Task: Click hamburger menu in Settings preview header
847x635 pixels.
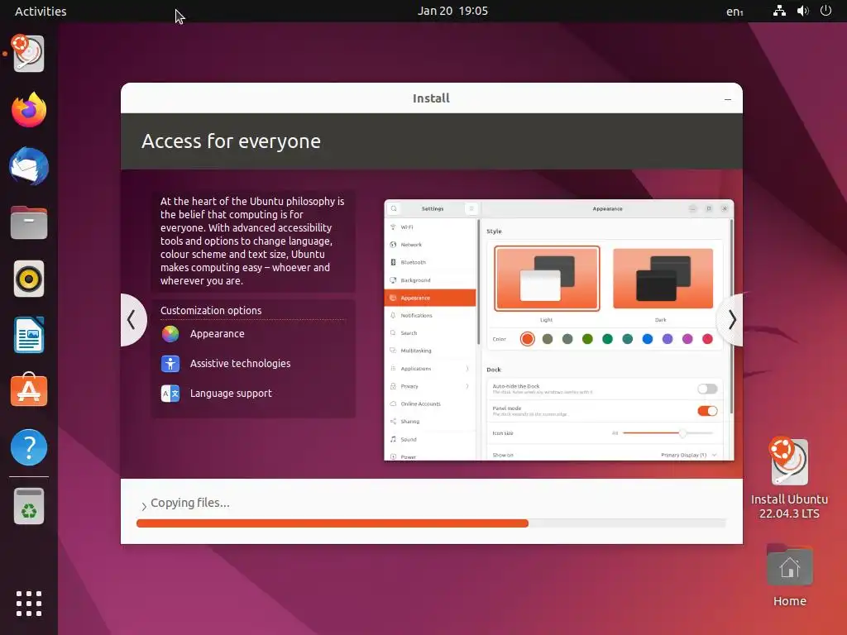Action: (471, 208)
